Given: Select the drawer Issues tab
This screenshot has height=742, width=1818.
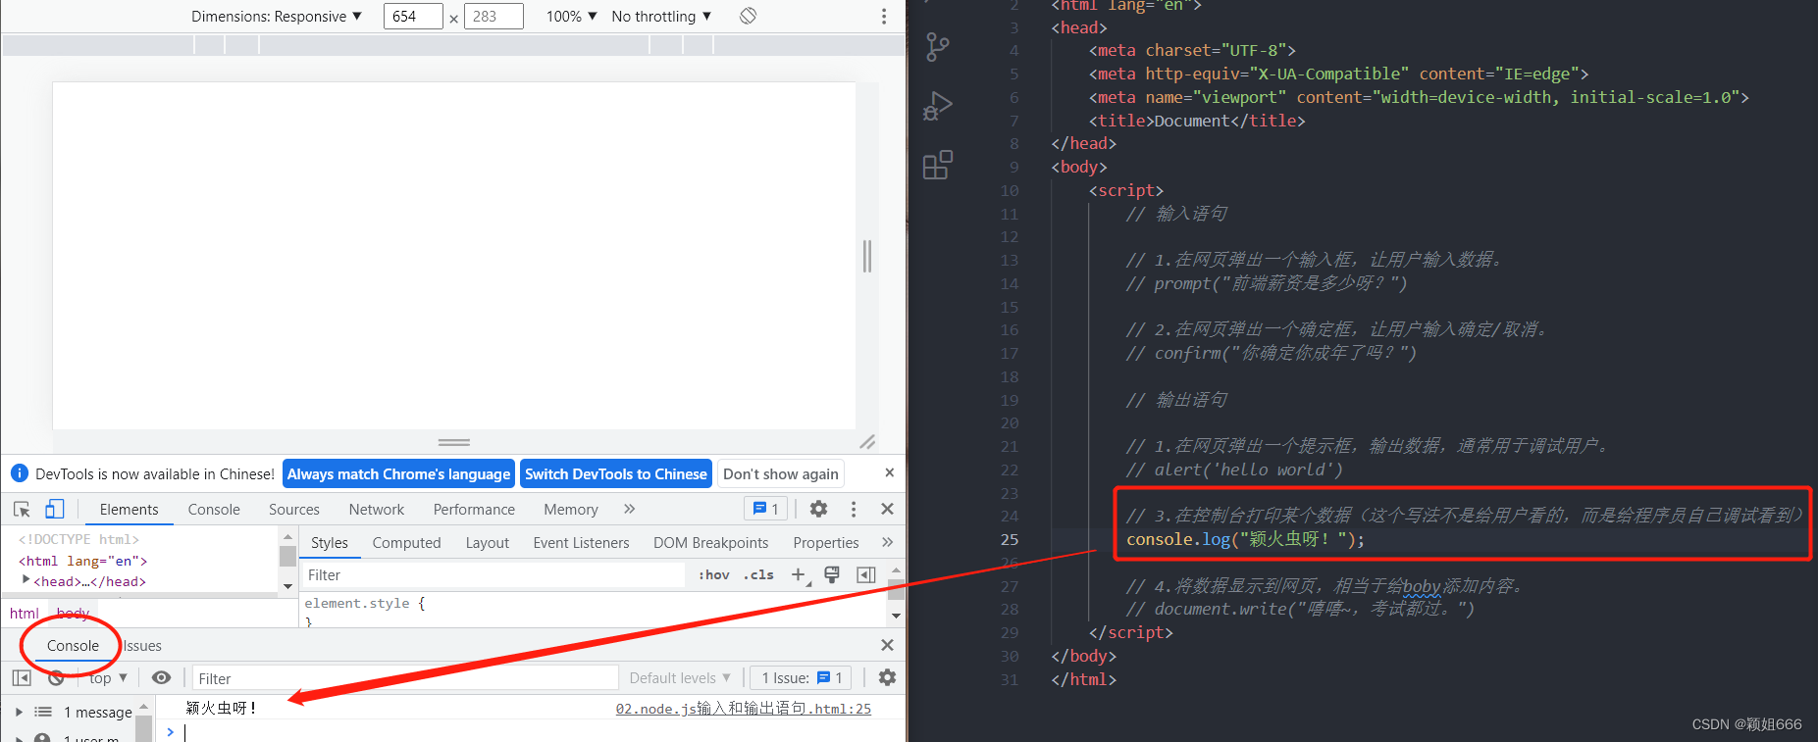Looking at the screenshot, I should point(142,645).
